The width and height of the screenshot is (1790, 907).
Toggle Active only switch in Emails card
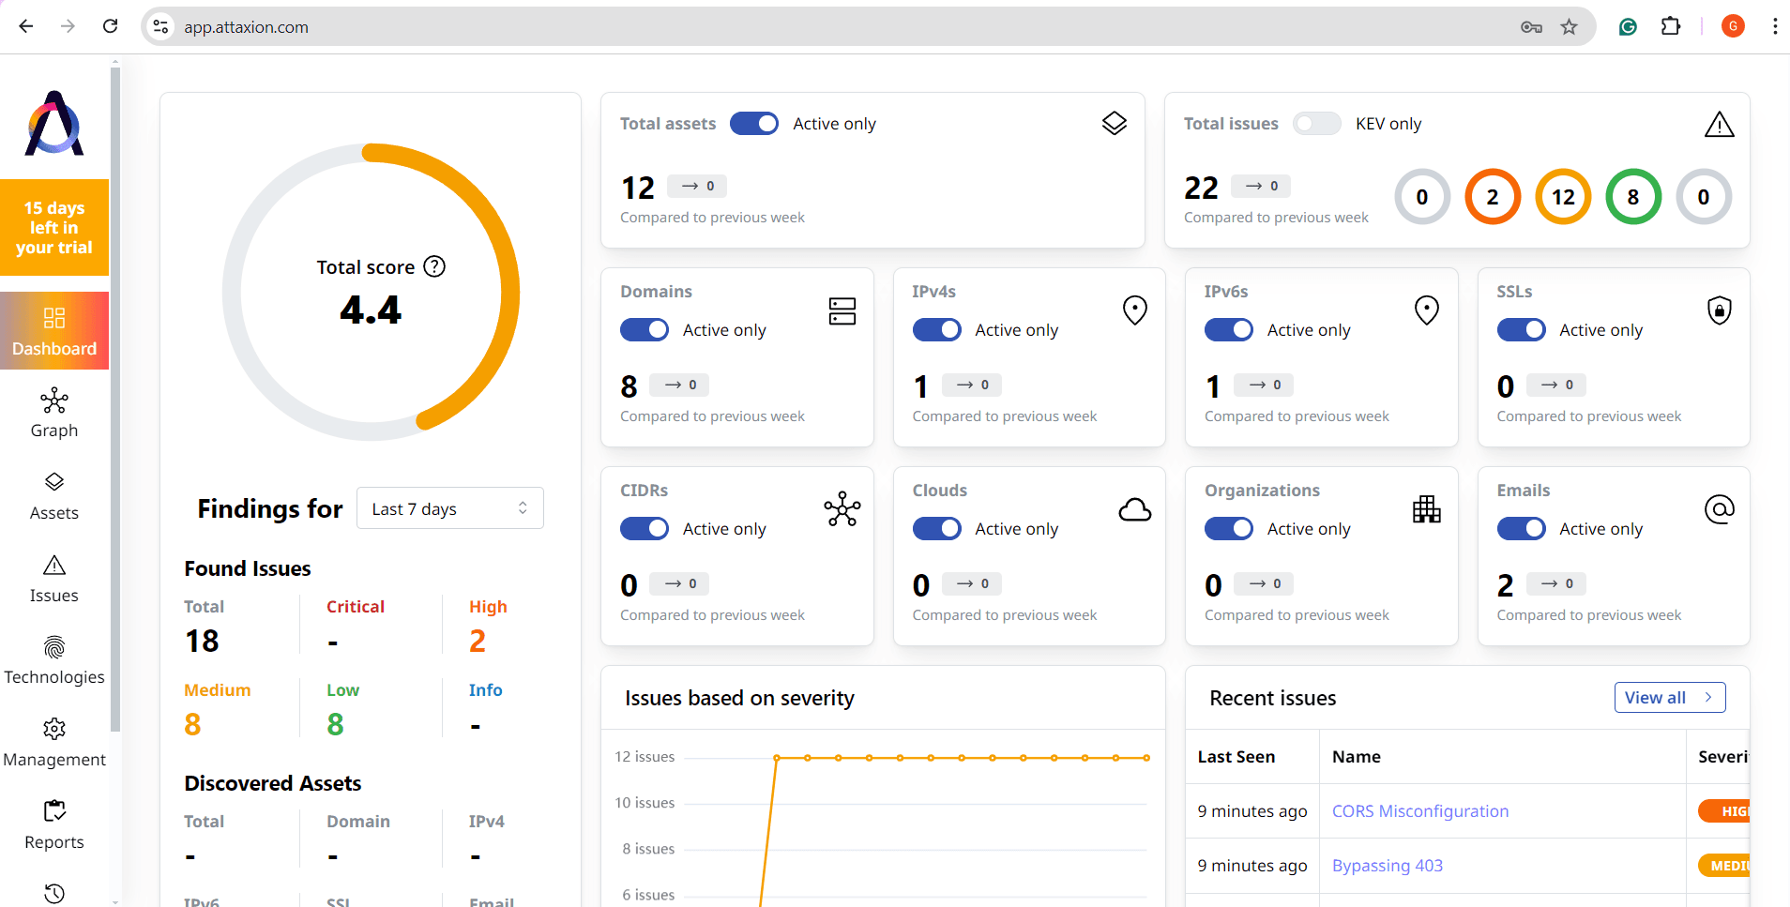pyautogui.click(x=1521, y=529)
